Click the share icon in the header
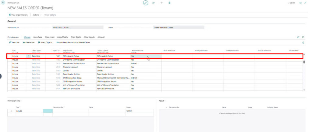The image size is (312, 132). pos(154,3)
